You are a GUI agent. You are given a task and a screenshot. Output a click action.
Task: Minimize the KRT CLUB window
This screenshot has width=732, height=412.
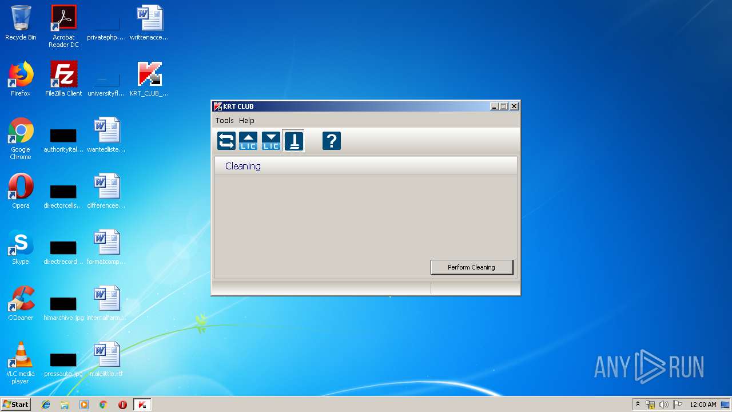pos(494,106)
